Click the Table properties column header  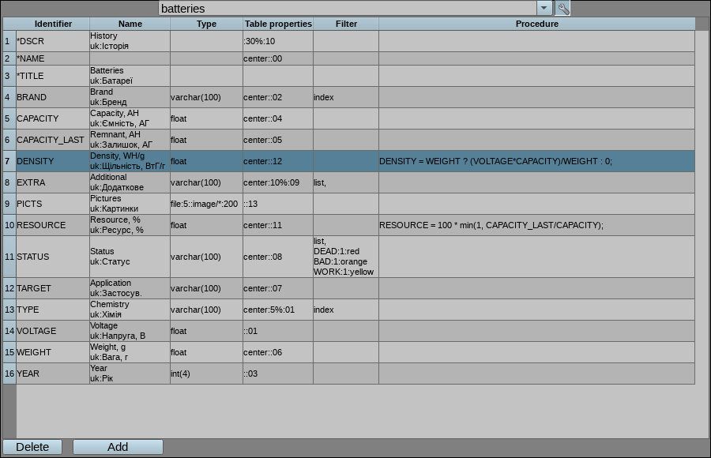pos(278,24)
